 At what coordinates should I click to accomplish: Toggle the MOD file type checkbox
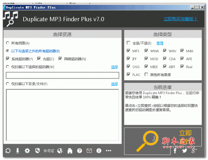(x=146, y=59)
